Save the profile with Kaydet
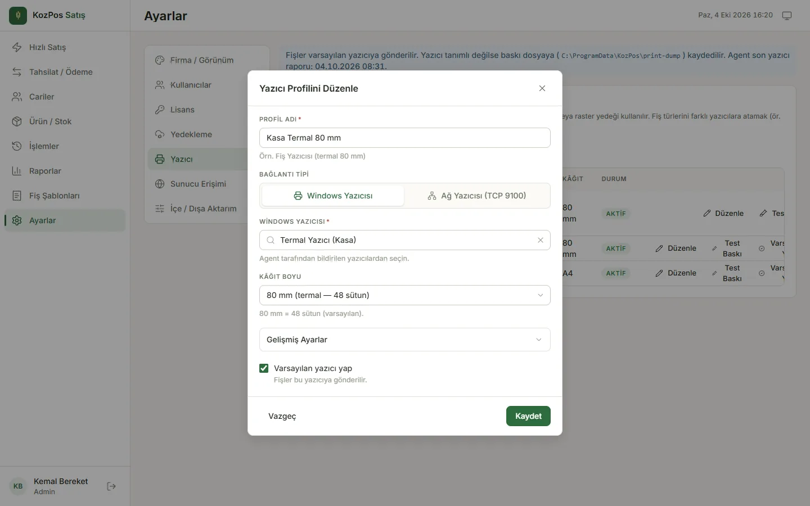 [x=528, y=416]
